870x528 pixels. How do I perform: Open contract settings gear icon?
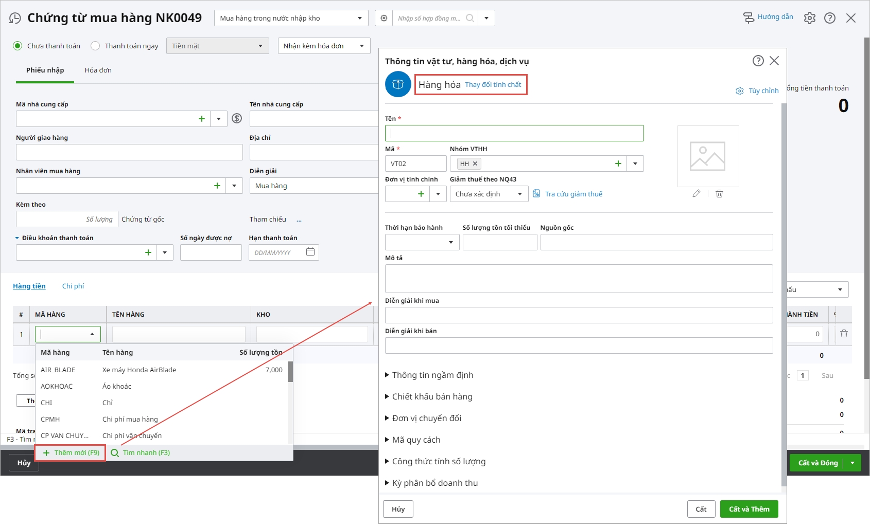384,19
